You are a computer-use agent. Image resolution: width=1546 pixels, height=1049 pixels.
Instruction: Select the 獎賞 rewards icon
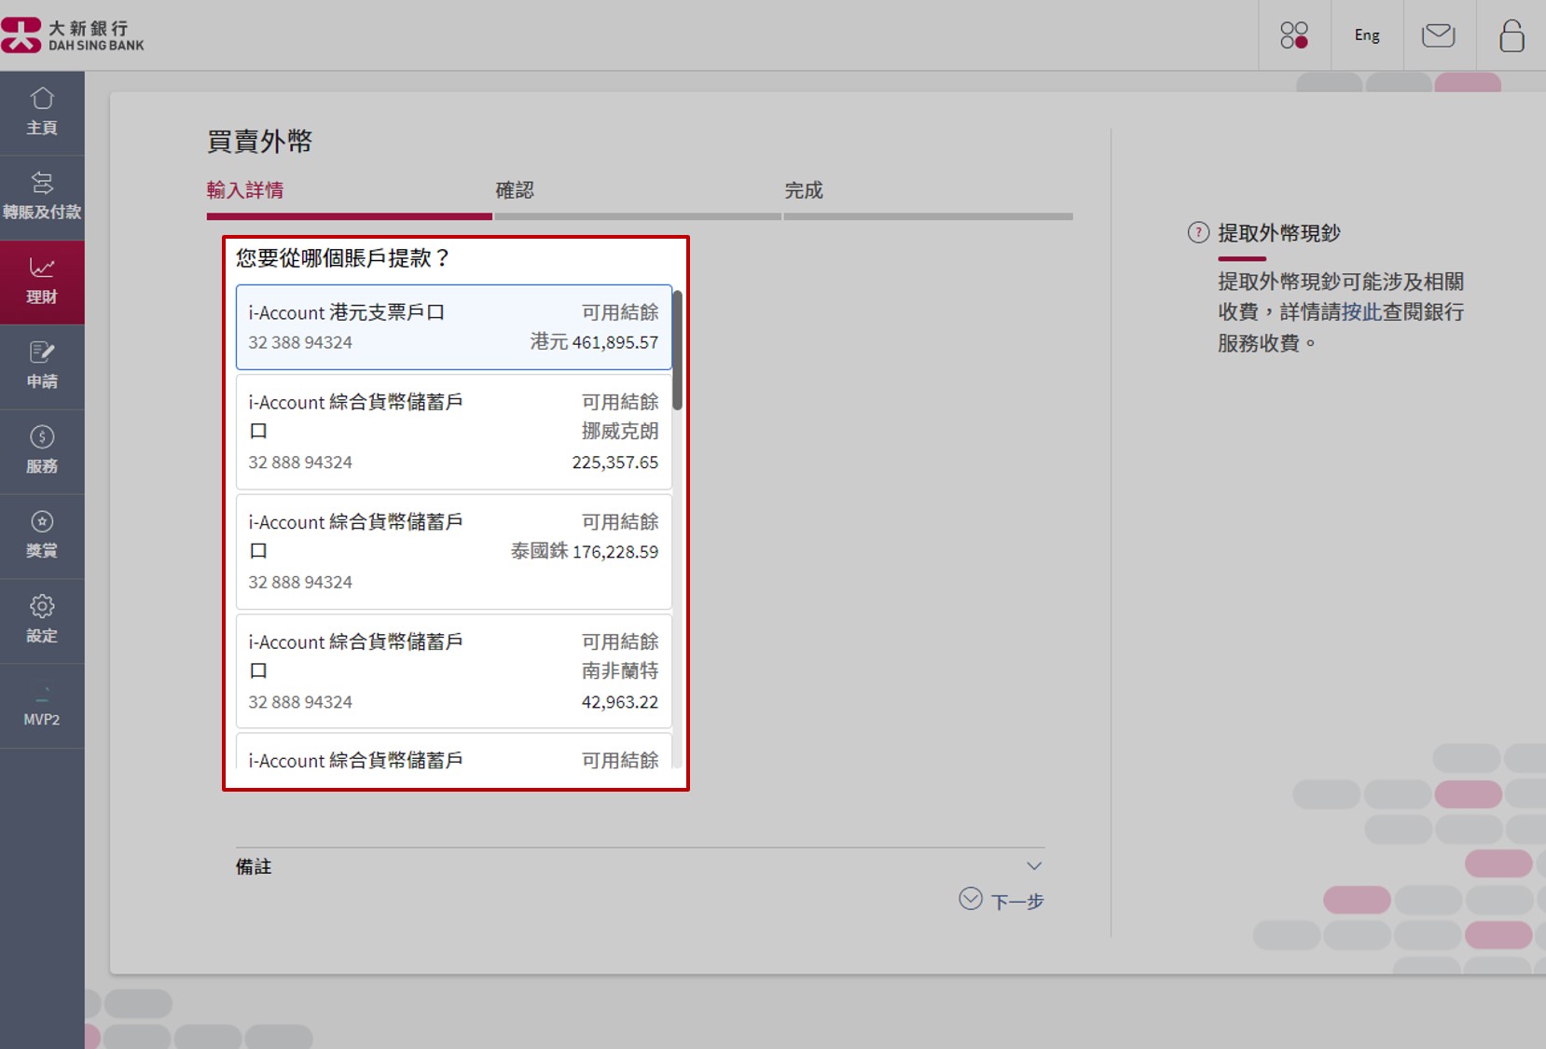tap(42, 534)
